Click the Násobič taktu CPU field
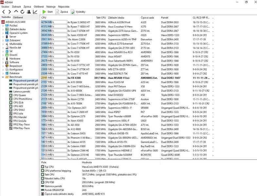The width and height of the screenshot is (257, 196). (64, 178)
